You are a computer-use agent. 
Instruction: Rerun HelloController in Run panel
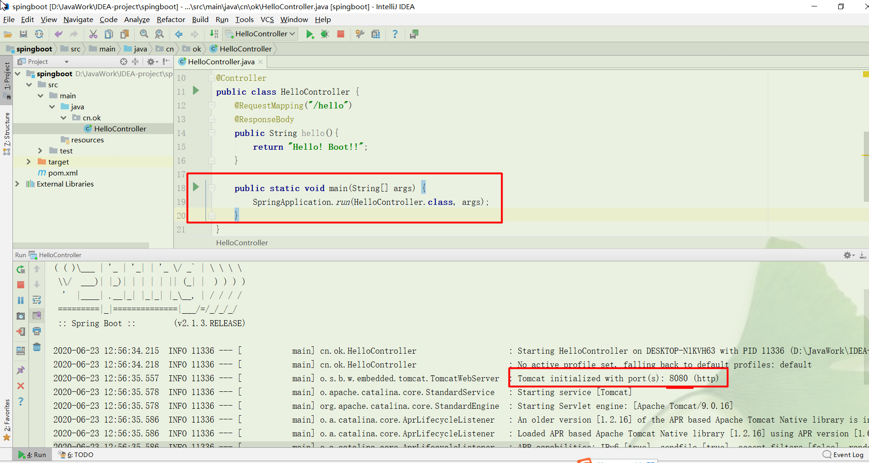tap(21, 269)
